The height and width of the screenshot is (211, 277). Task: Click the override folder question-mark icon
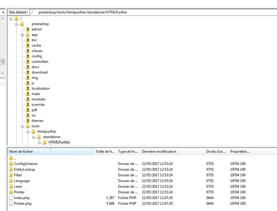tap(28, 105)
